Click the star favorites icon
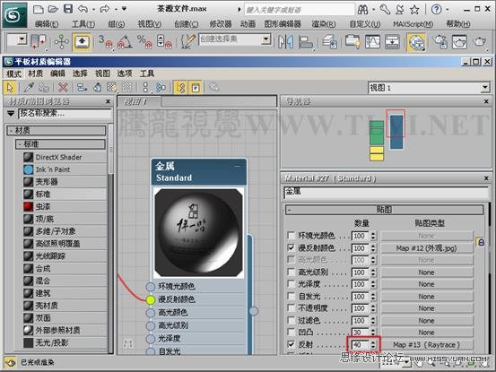This screenshot has width=496, height=372. [x=414, y=10]
